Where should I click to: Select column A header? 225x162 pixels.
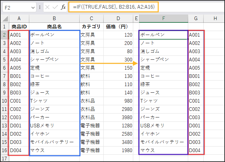(x=19, y=18)
